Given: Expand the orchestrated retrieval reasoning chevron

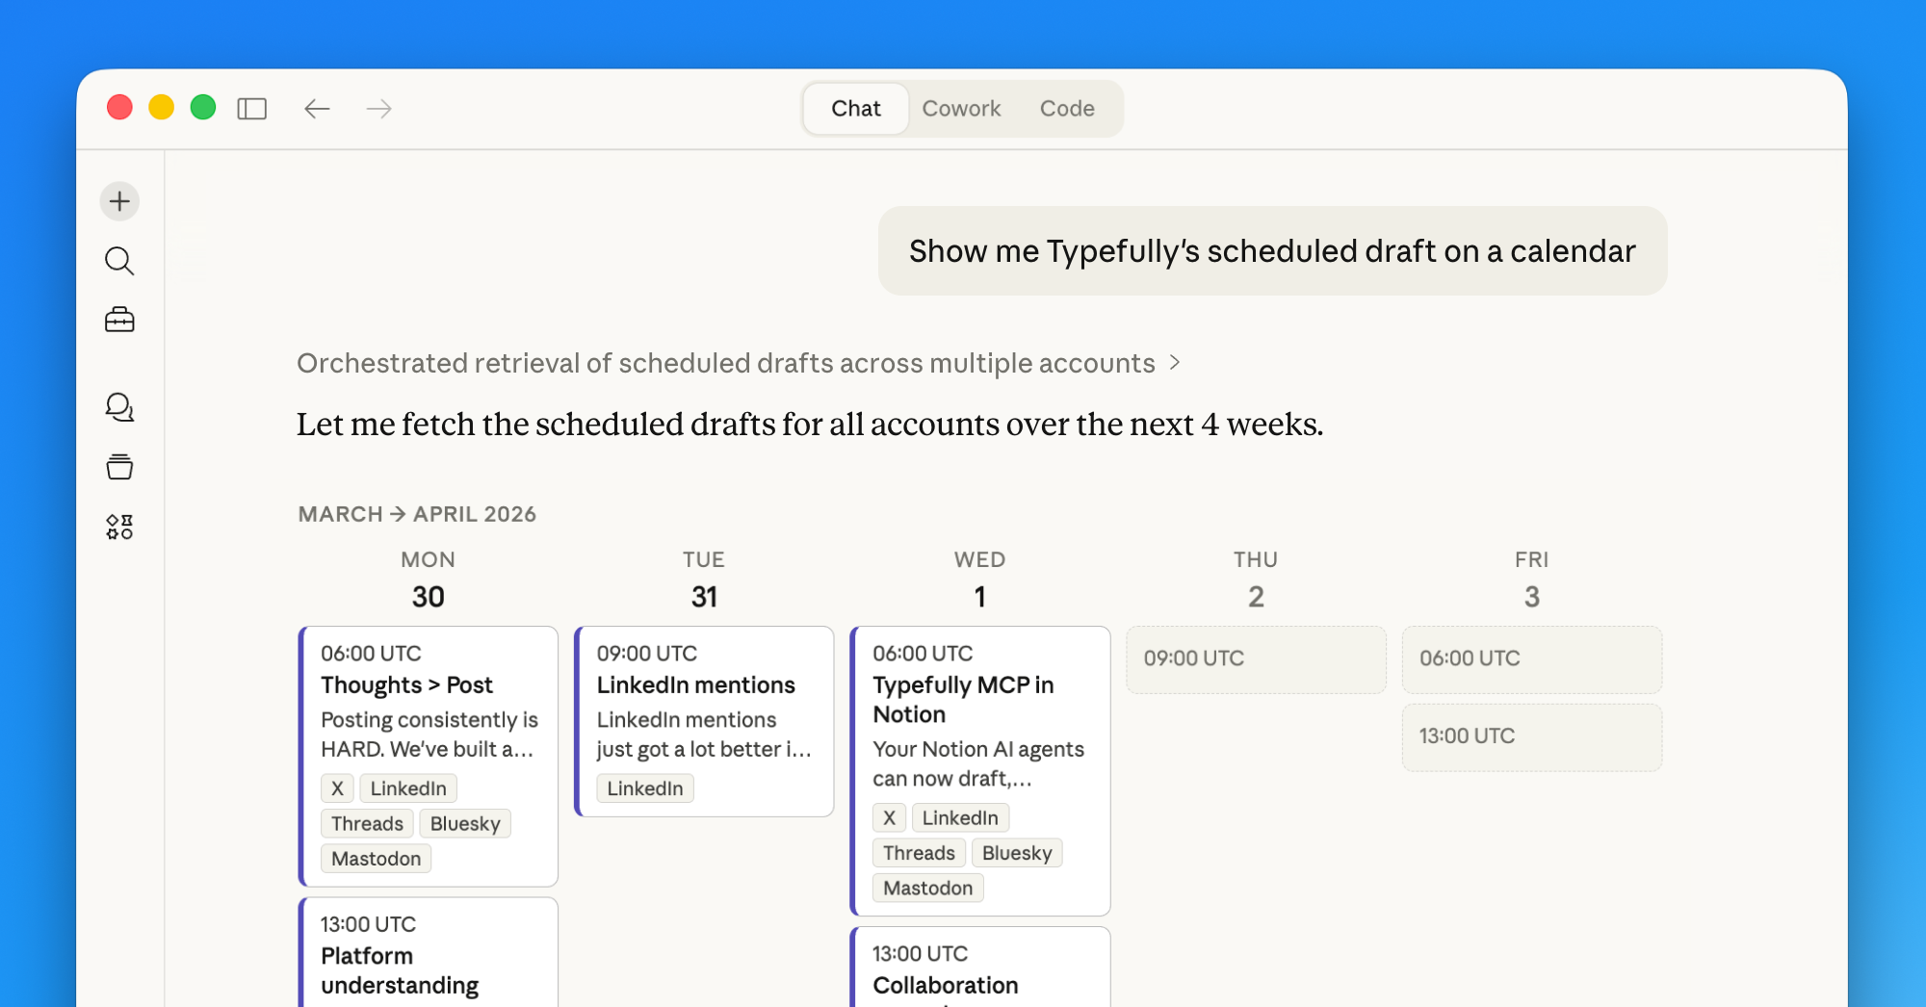Looking at the screenshot, I should click(1175, 363).
